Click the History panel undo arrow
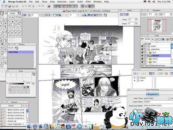Screen dimensions: 173x130 (9, 48)
